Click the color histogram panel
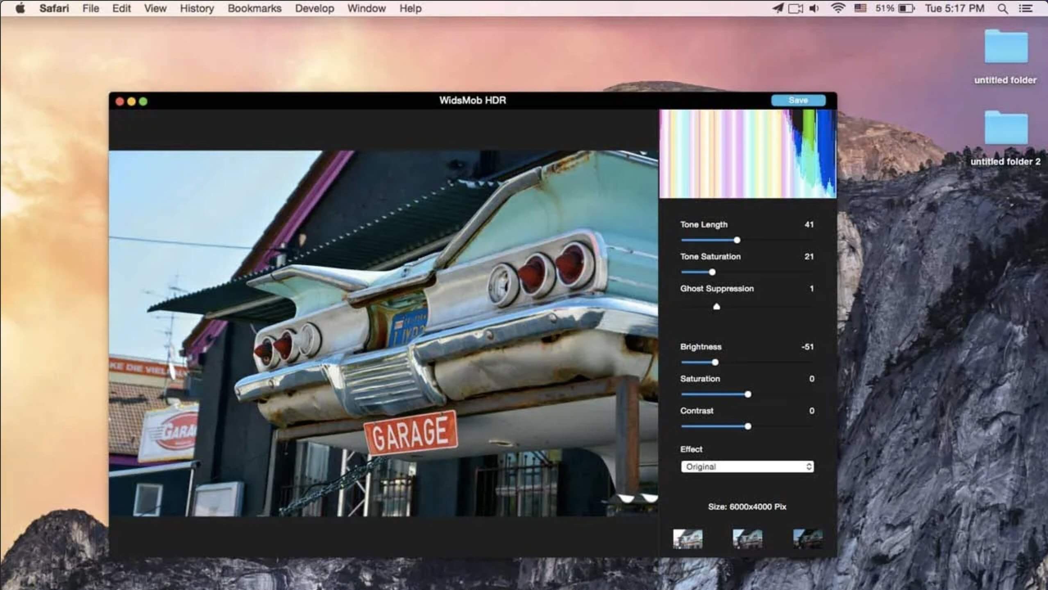 pyautogui.click(x=747, y=154)
